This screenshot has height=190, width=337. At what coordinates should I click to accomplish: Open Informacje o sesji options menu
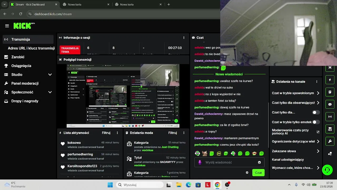click(x=184, y=37)
